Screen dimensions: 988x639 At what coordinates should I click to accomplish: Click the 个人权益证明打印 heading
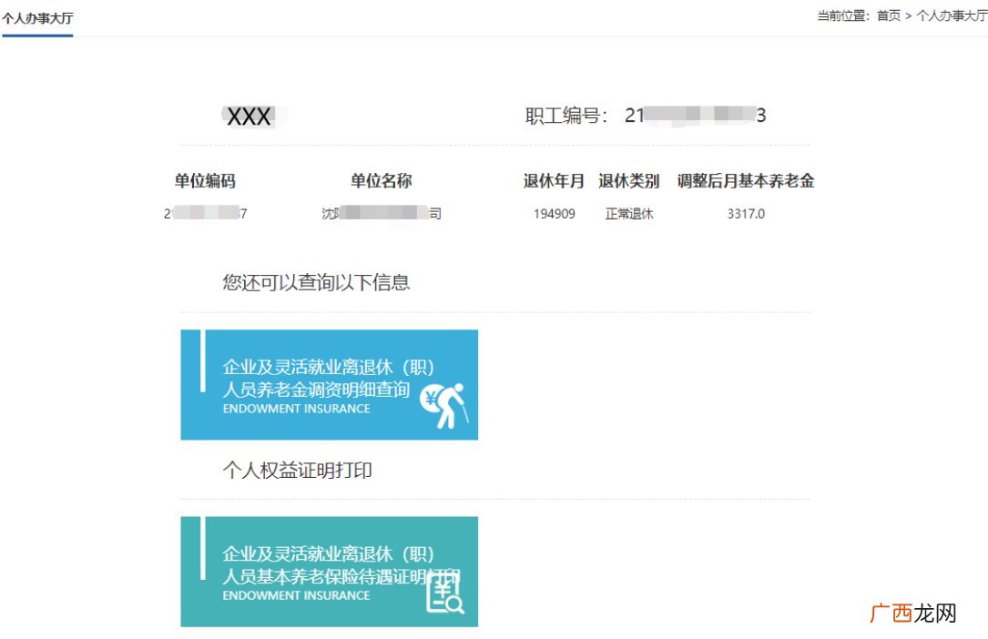298,471
